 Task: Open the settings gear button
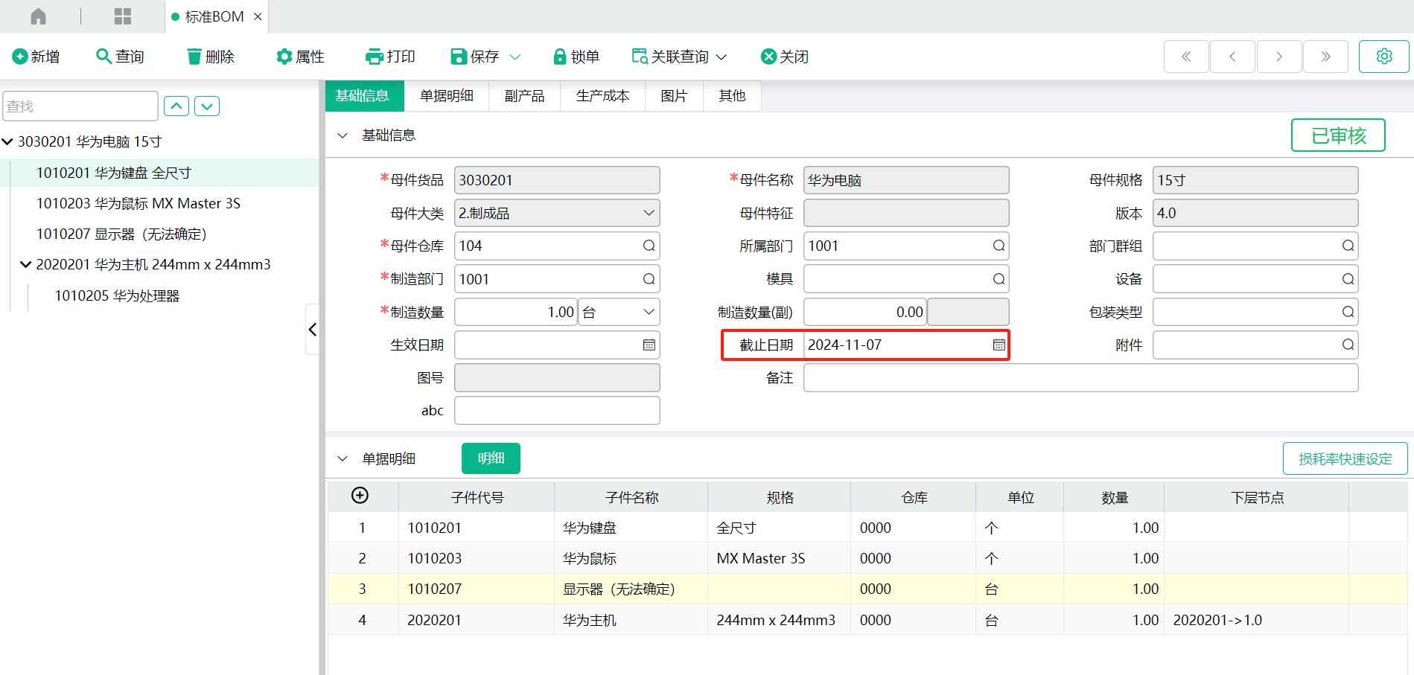tap(1384, 57)
